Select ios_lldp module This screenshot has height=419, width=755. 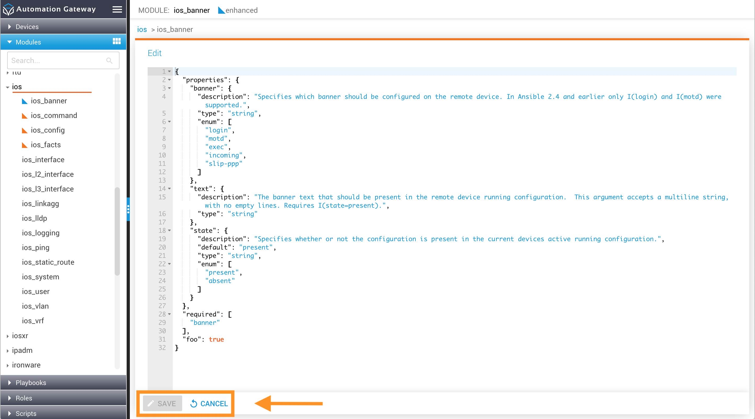pos(34,218)
